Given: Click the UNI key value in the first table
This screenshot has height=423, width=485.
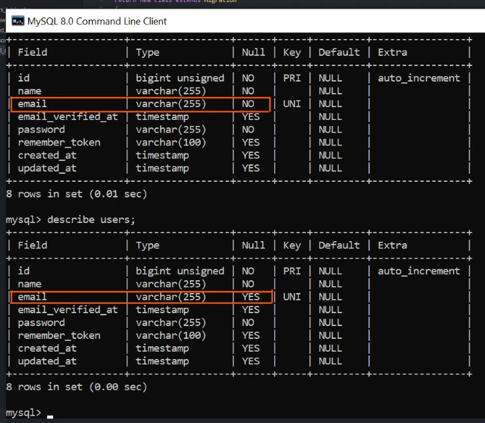Looking at the screenshot, I should coord(292,104).
